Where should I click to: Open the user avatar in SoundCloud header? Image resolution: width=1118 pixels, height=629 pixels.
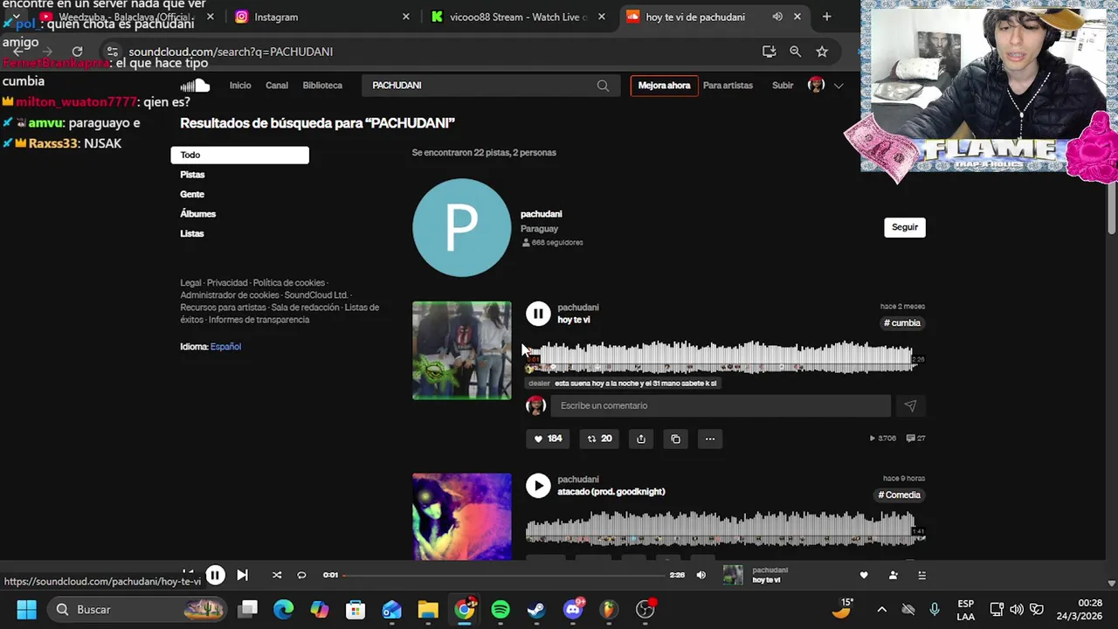coord(817,85)
